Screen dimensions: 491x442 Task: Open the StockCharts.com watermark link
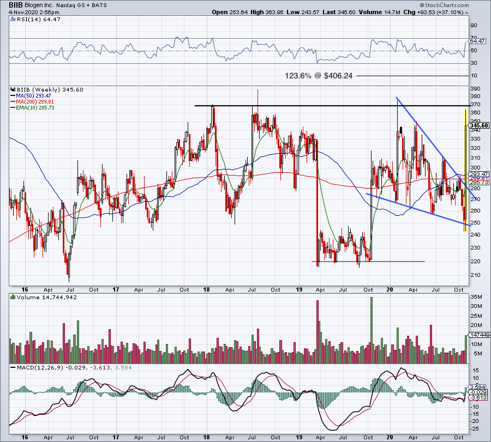pyautogui.click(x=444, y=5)
